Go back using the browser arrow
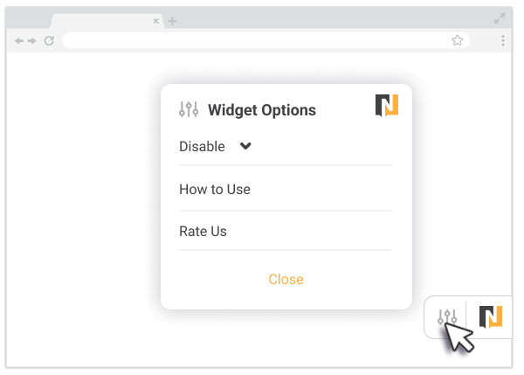This screenshot has width=524, height=375. point(19,41)
